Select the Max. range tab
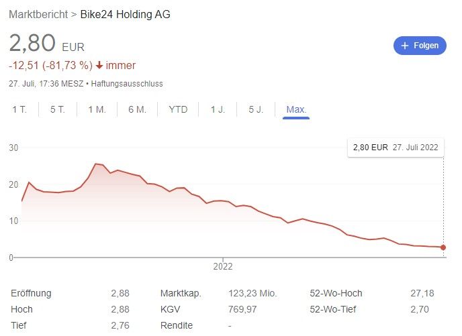Image resolution: width=462 pixels, height=336 pixels. (296, 109)
